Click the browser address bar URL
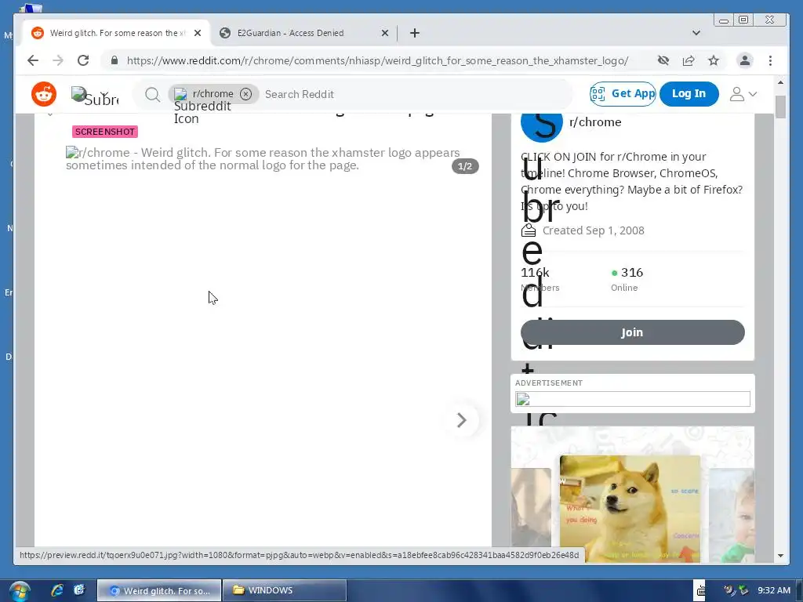The width and height of the screenshot is (803, 602). tap(377, 60)
